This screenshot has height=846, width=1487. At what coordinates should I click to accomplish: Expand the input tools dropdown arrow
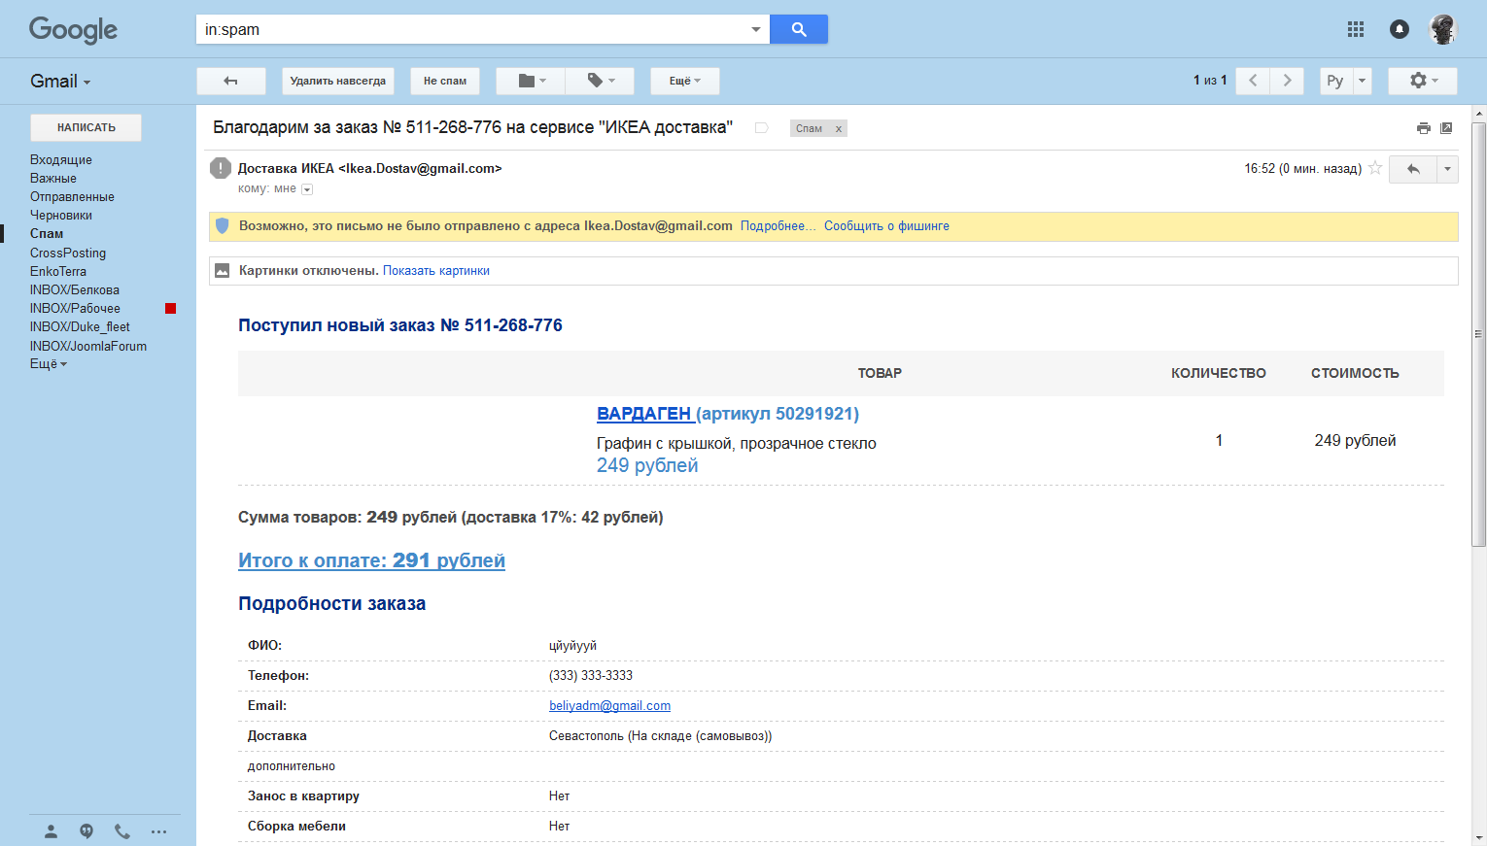pyautogui.click(x=1362, y=81)
